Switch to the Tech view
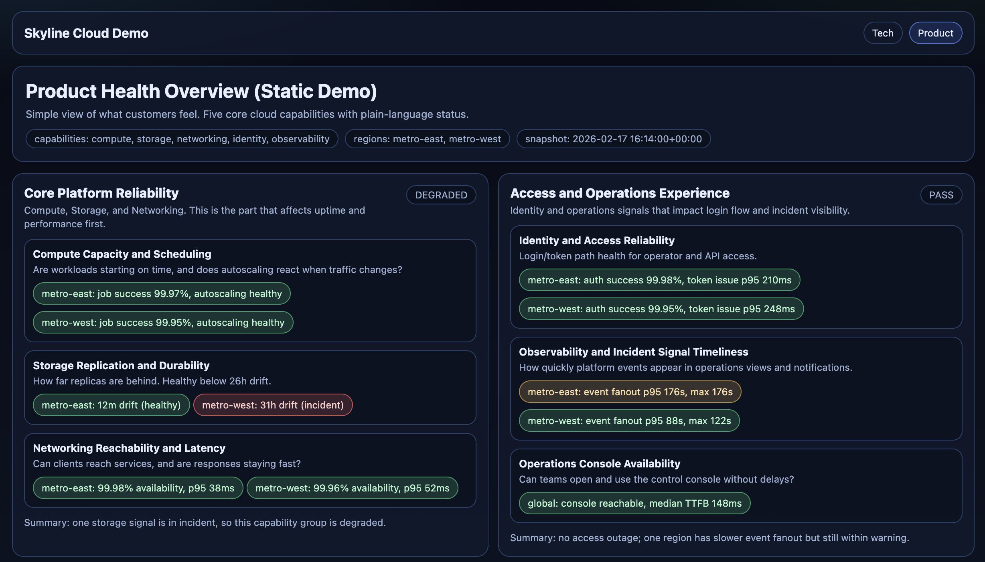Image resolution: width=985 pixels, height=562 pixels. pyautogui.click(x=882, y=33)
